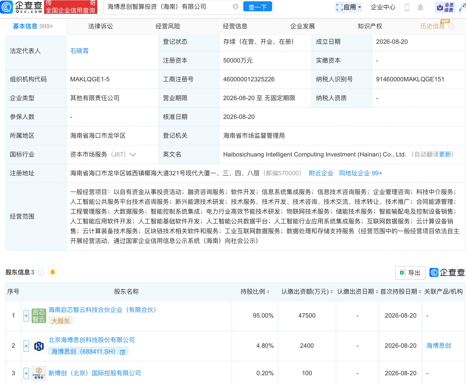Click the 启芯智云 shareholder logo

pos(39,316)
